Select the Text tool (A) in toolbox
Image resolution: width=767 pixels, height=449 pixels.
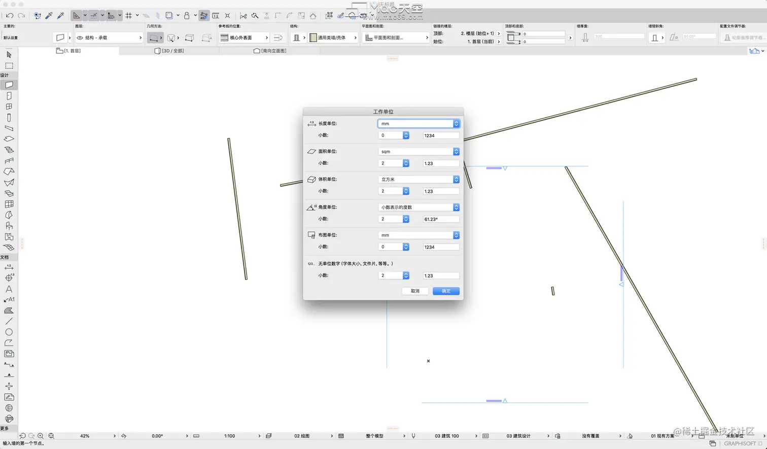point(9,289)
